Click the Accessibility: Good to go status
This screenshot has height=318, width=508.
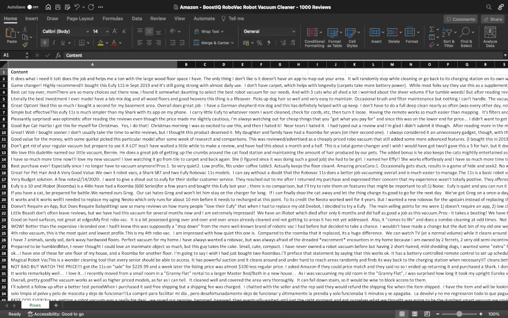click(x=56, y=314)
